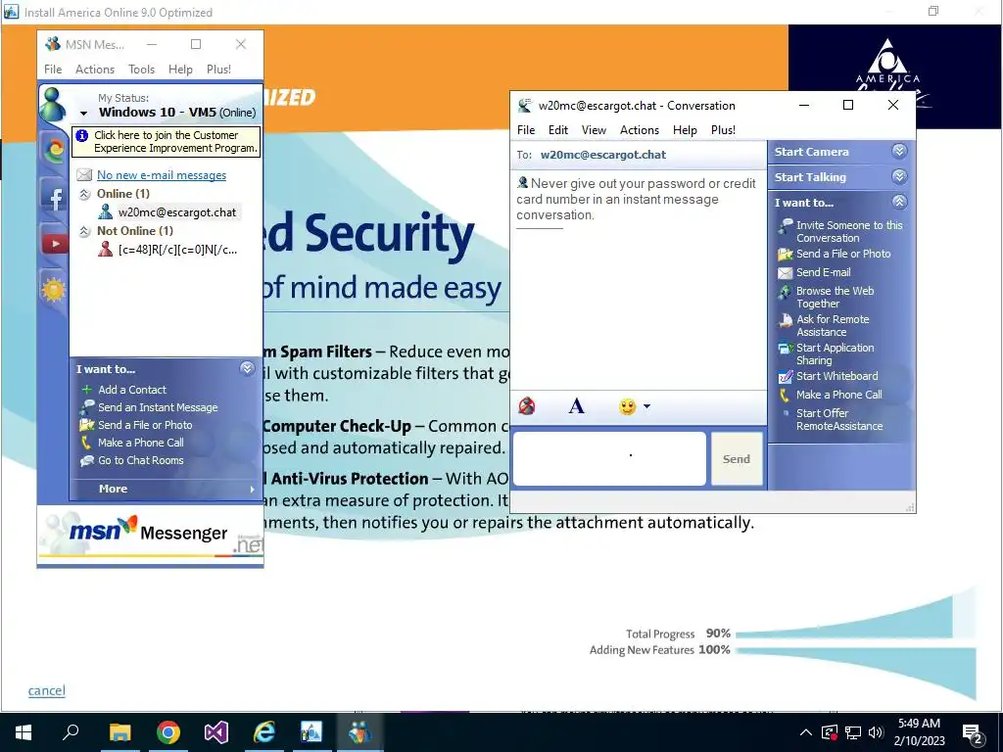This screenshot has width=1003, height=752.
Task: Click inside the message text input box
Action: point(609,458)
